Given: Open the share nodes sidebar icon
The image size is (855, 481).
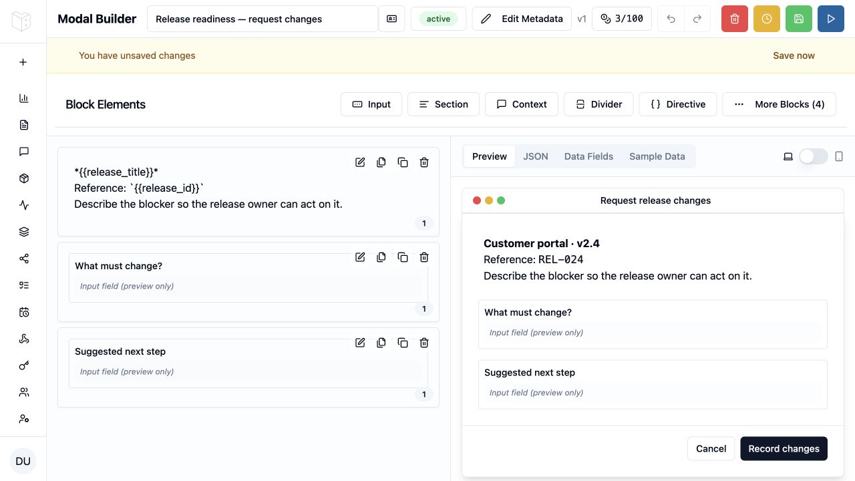Looking at the screenshot, I should click(x=24, y=259).
